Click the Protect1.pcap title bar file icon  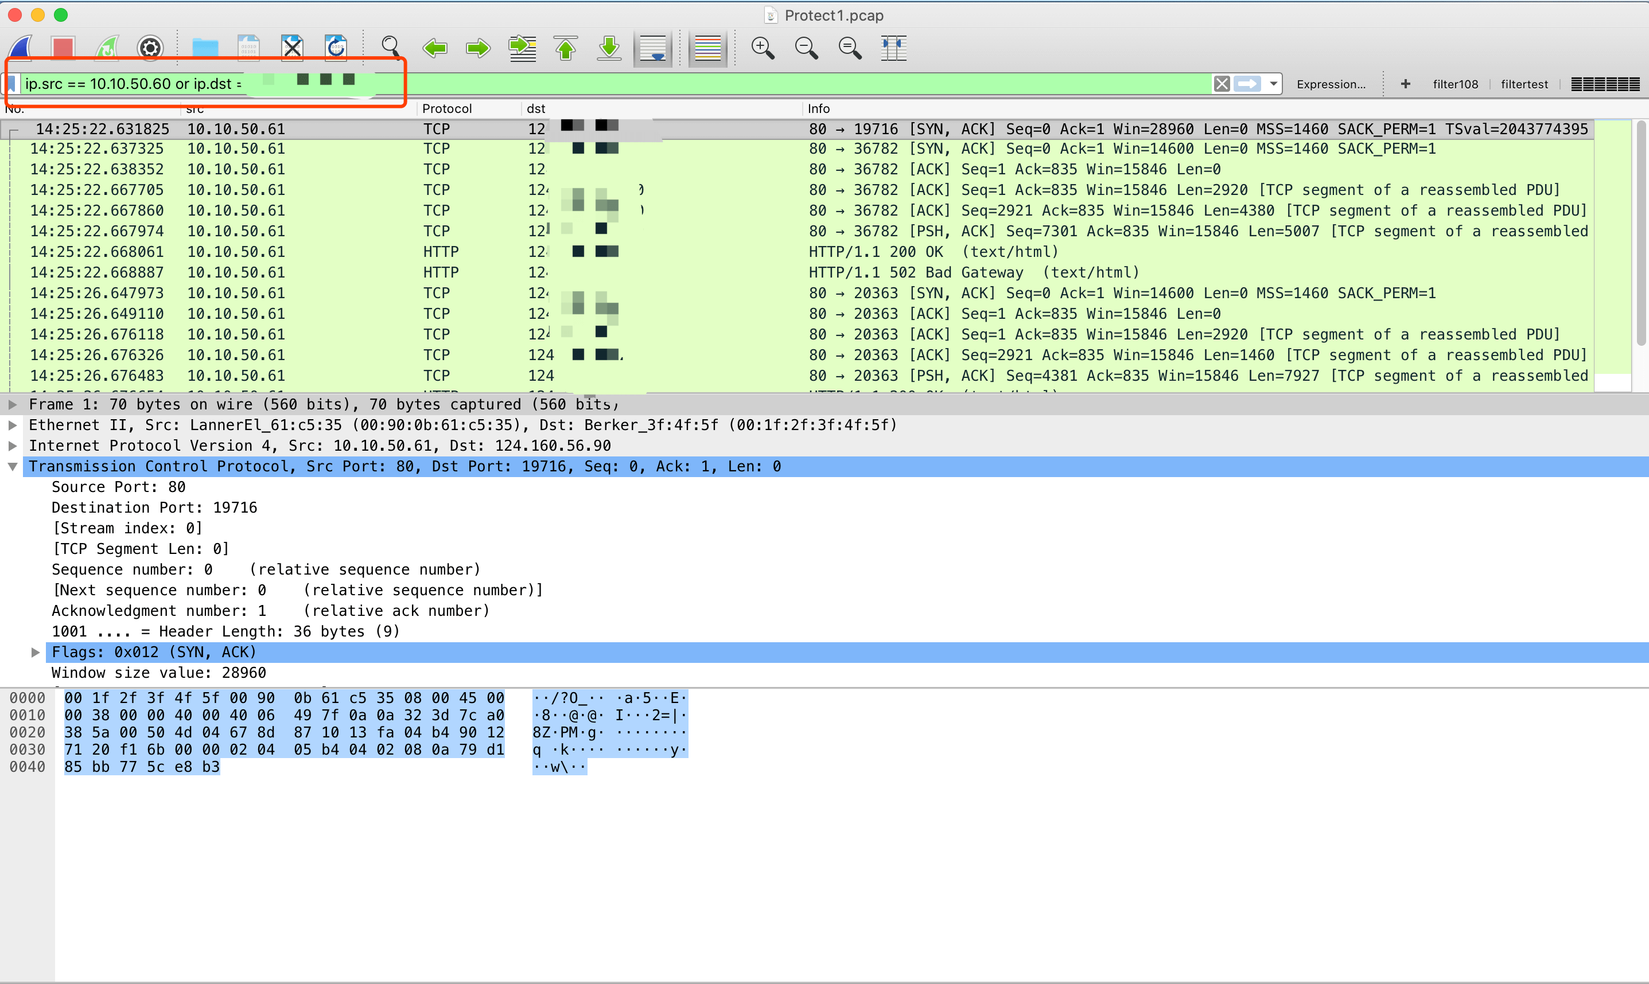(x=771, y=15)
